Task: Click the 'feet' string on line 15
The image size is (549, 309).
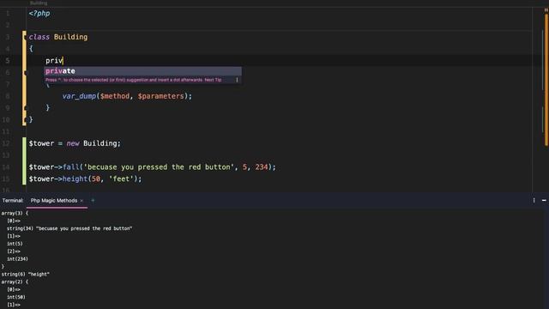Action: point(121,179)
